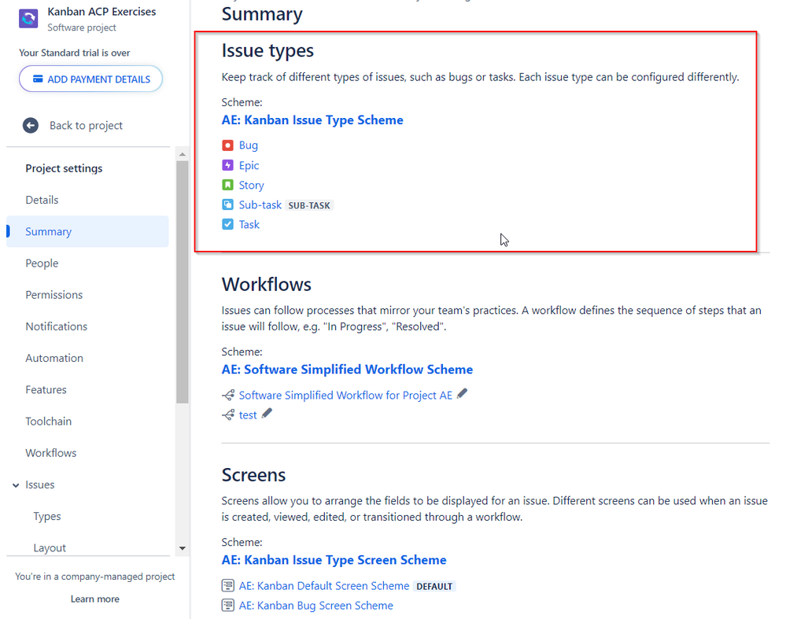
Task: Open Layout under Issues
Action: pyautogui.click(x=50, y=548)
